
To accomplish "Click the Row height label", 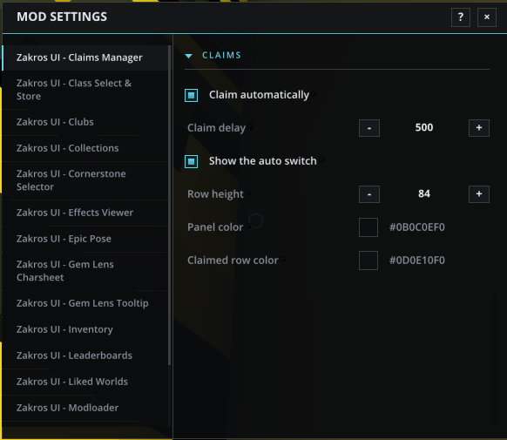I will [215, 194].
